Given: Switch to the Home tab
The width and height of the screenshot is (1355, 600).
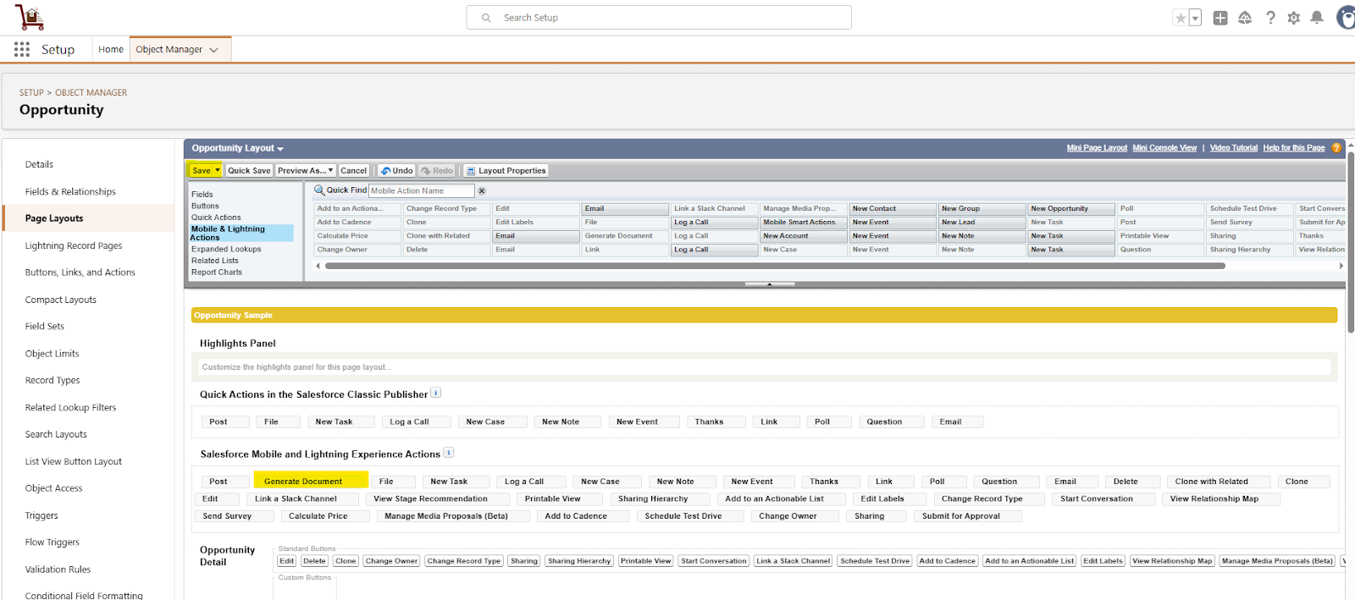Looking at the screenshot, I should click(x=111, y=50).
